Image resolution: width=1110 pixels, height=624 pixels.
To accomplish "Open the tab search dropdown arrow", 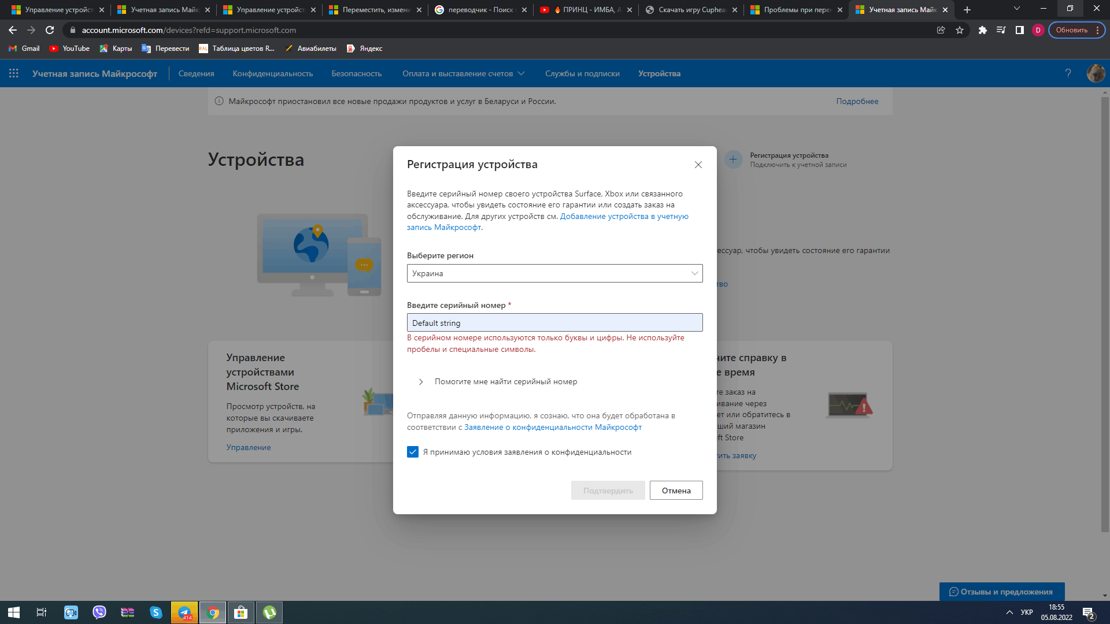I will coord(1016,9).
